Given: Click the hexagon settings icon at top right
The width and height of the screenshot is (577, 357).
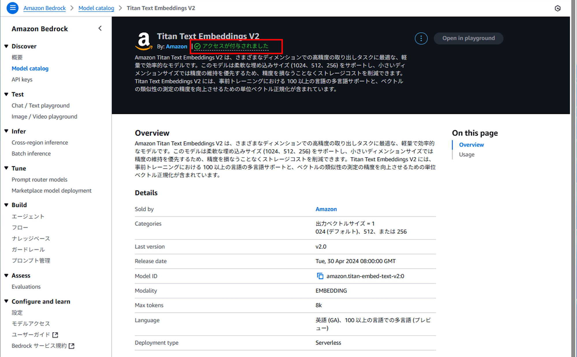Looking at the screenshot, I should tap(558, 8).
